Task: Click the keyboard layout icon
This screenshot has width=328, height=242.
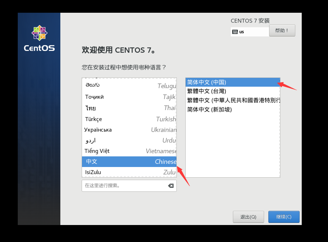Action: tap(235, 32)
